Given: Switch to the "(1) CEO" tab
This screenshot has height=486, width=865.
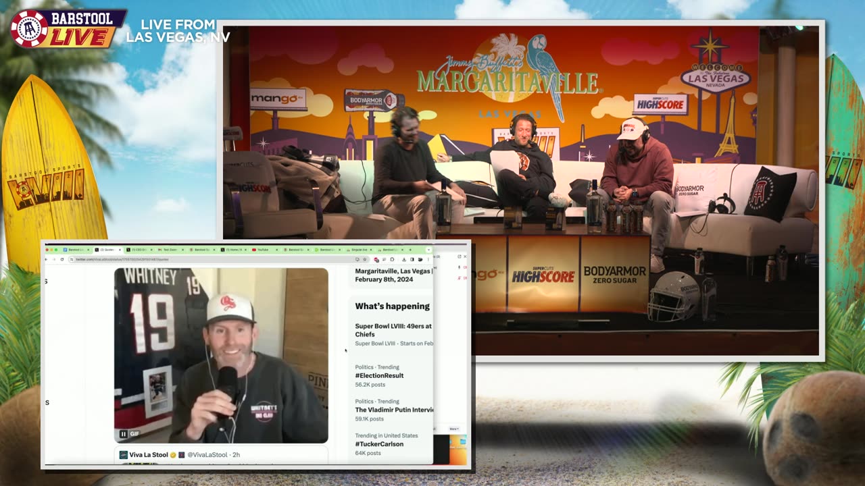Looking at the screenshot, I should click(139, 250).
